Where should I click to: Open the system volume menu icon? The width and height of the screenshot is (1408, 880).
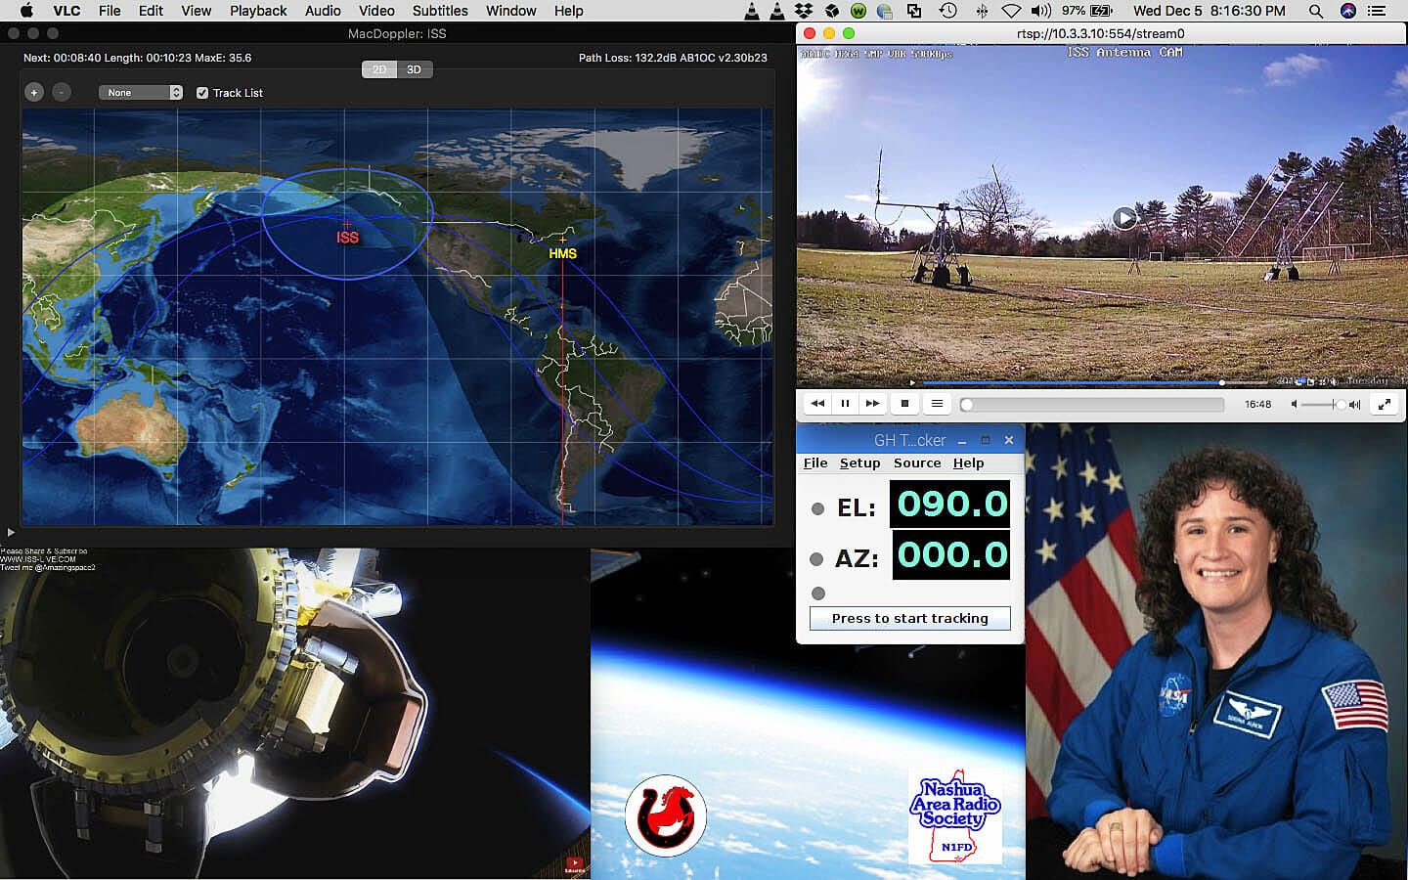(1041, 11)
